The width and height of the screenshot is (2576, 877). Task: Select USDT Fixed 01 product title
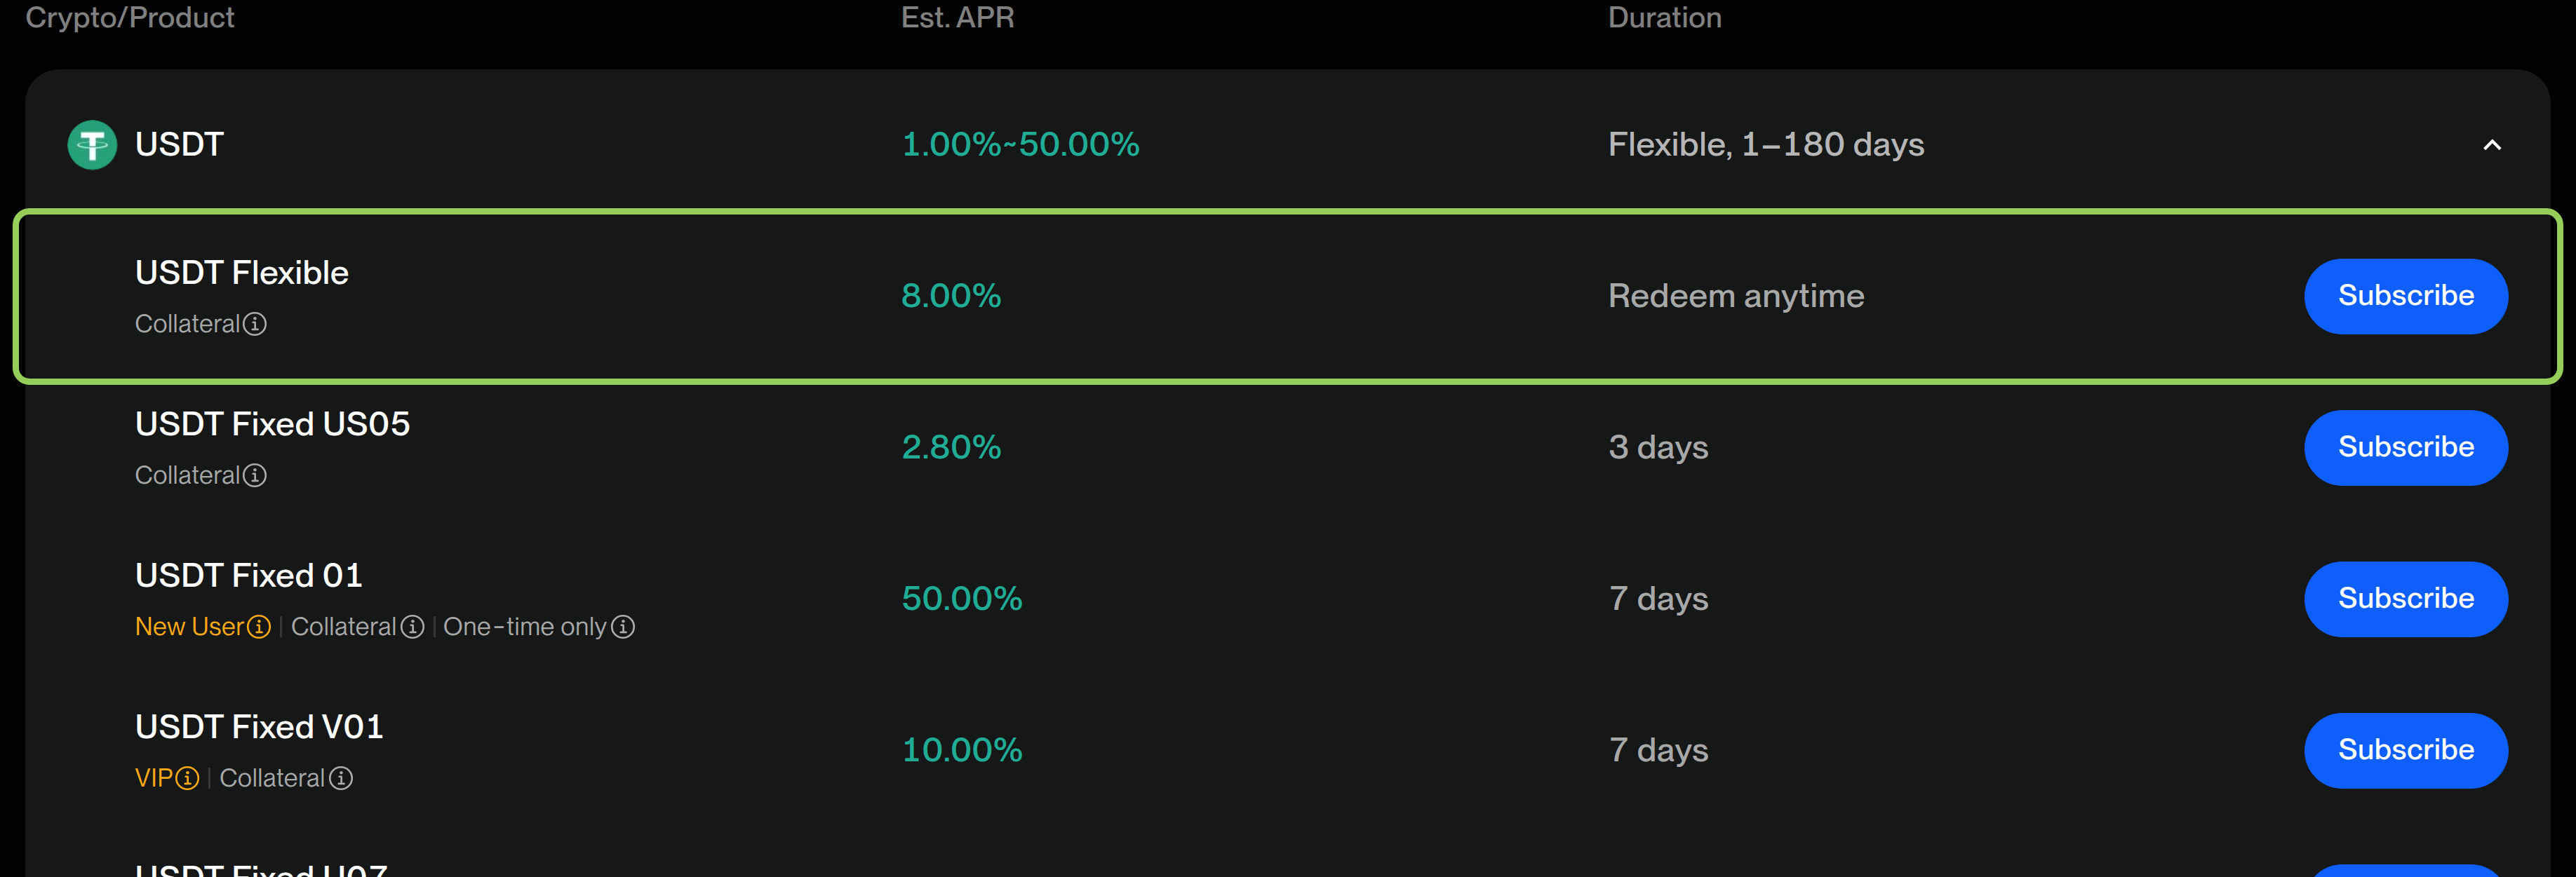tap(249, 576)
